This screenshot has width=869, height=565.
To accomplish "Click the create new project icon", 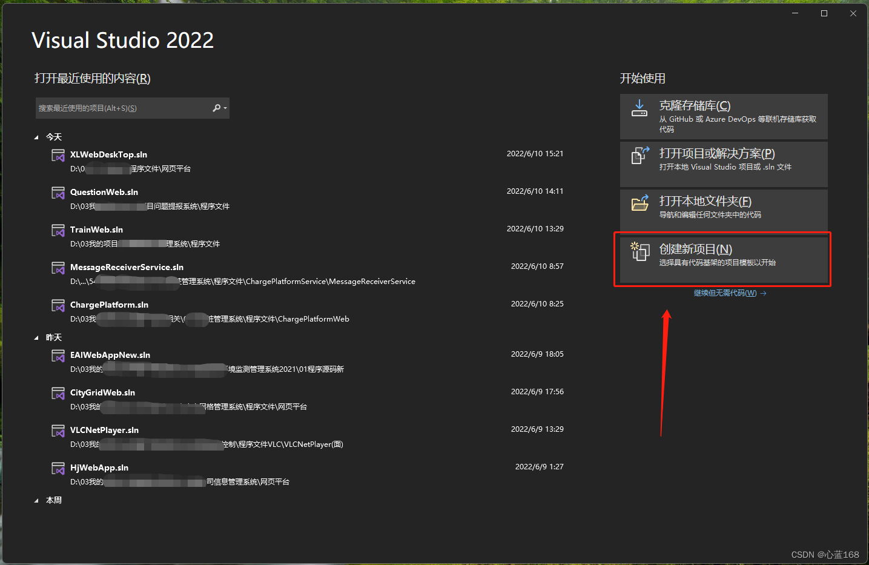I will pyautogui.click(x=640, y=251).
